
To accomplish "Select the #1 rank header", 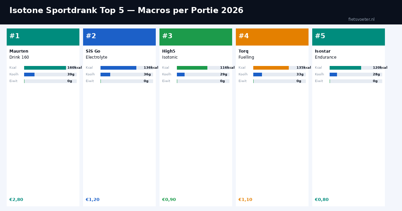I will pyautogui.click(x=43, y=37).
